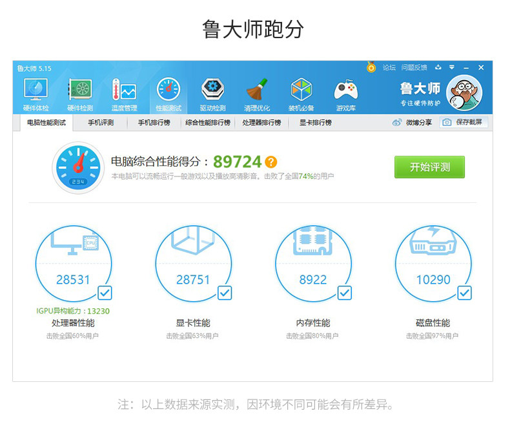Open 硬件检测 hardware detection icon

[80, 89]
